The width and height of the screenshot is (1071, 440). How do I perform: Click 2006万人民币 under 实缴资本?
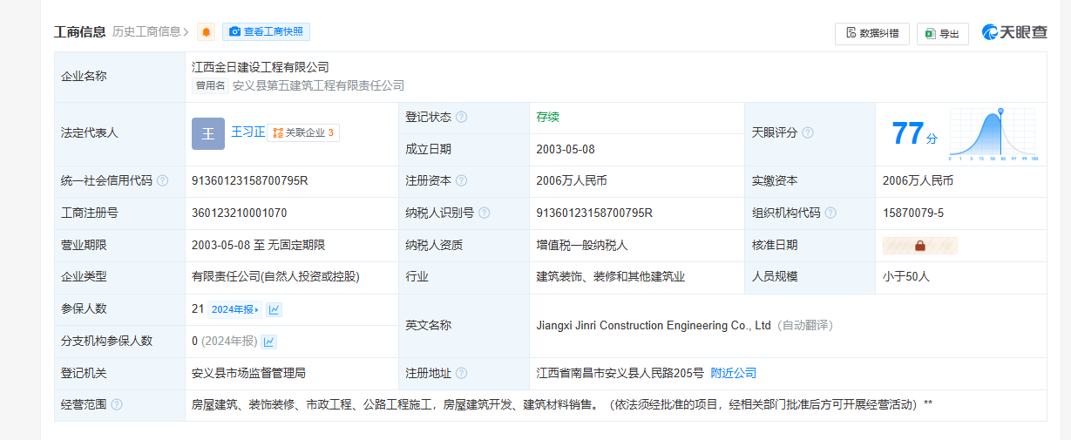[918, 181]
